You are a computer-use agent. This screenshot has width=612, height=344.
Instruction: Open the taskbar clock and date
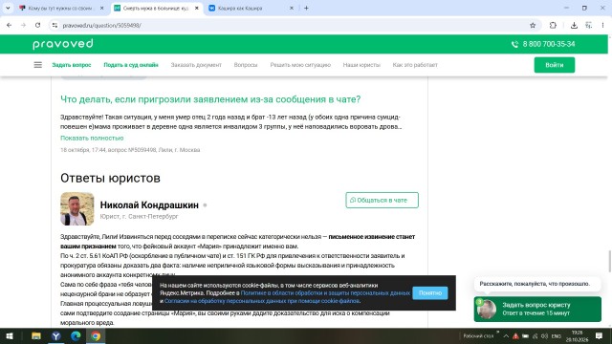(x=577, y=335)
